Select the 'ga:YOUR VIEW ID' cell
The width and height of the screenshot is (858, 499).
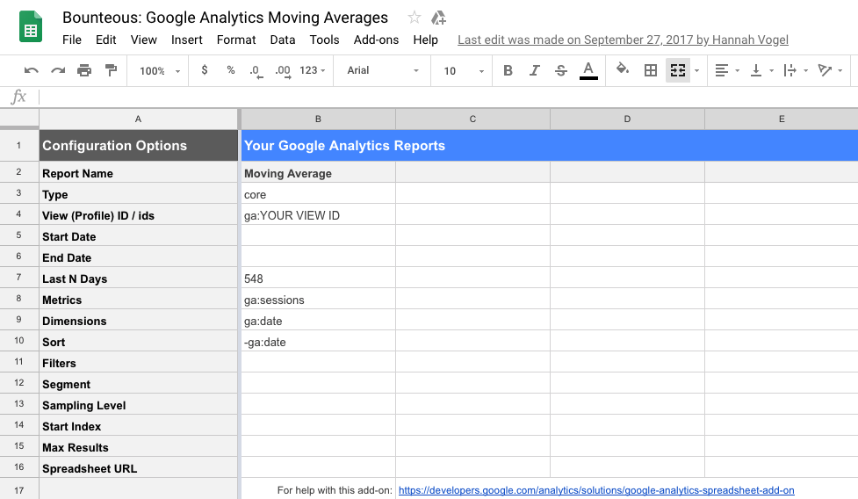(318, 215)
